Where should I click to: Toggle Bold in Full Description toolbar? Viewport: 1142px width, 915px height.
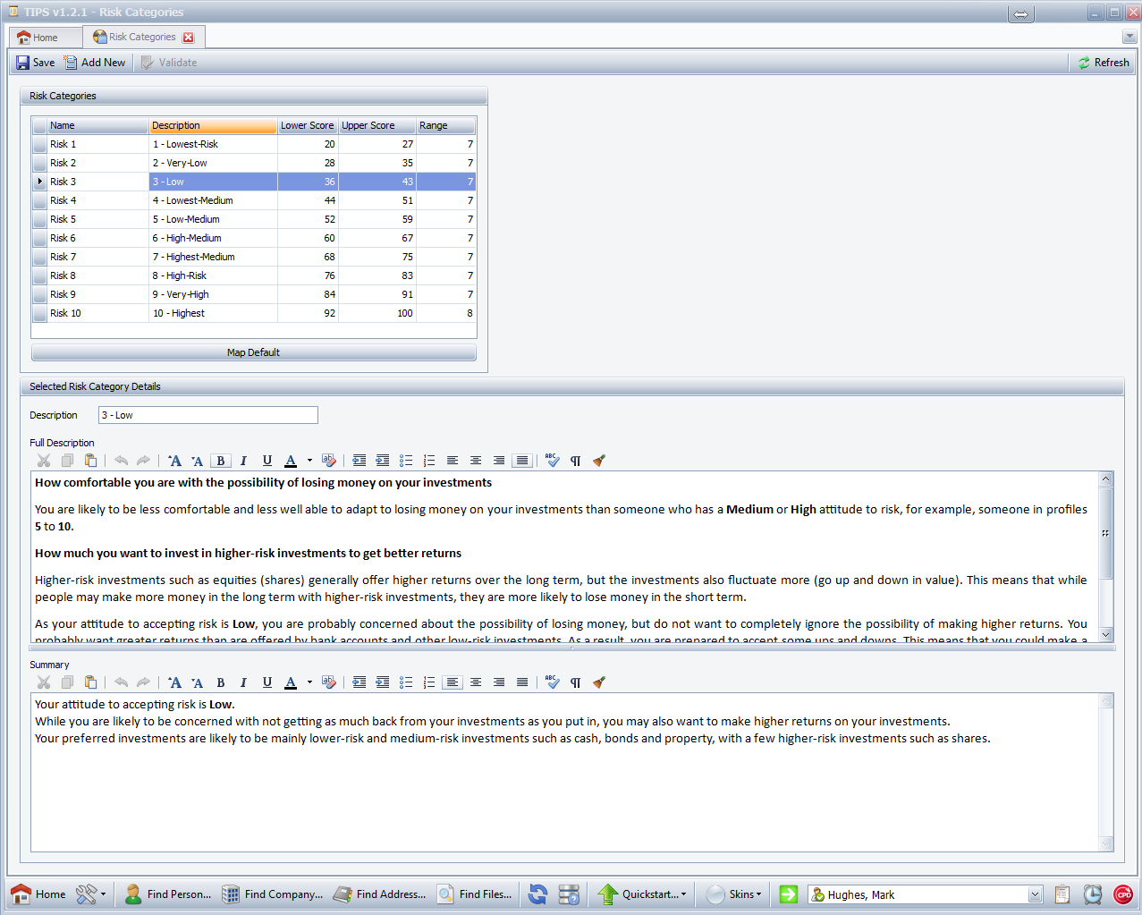click(x=221, y=461)
